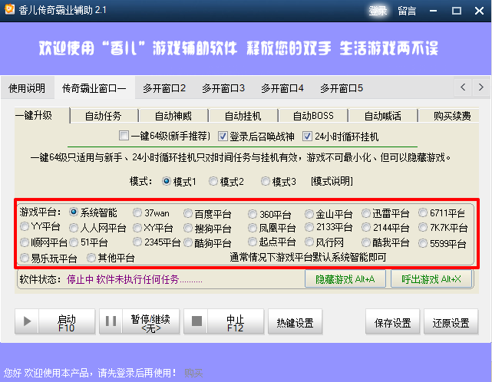Click the stop square icon for 中止
The width and height of the screenshot is (492, 382).
[196, 321]
